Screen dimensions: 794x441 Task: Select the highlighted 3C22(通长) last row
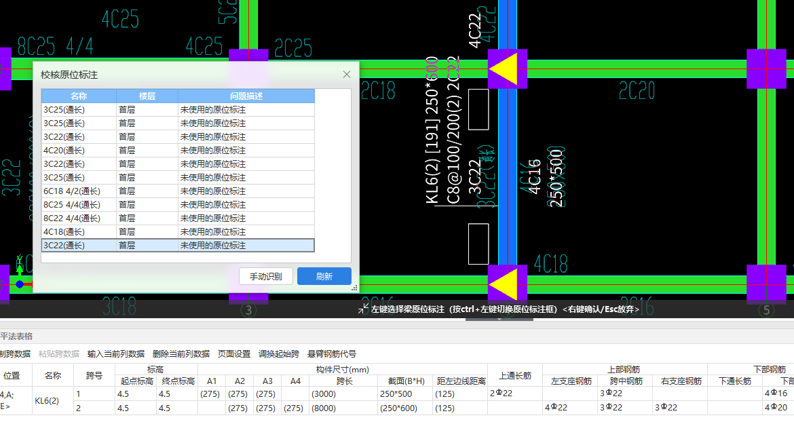178,246
